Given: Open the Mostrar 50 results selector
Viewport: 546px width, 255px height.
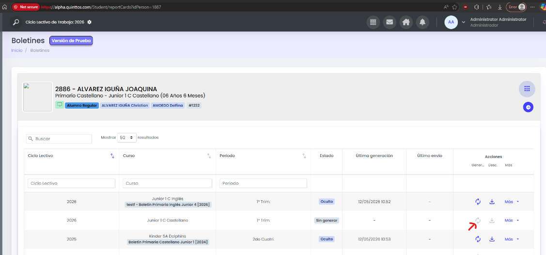Looking at the screenshot, I should pos(126,138).
